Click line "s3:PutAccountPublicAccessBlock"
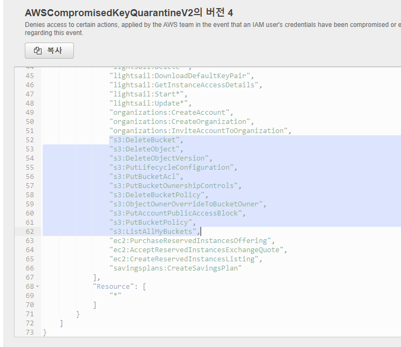401x347 pixels. tap(178, 213)
